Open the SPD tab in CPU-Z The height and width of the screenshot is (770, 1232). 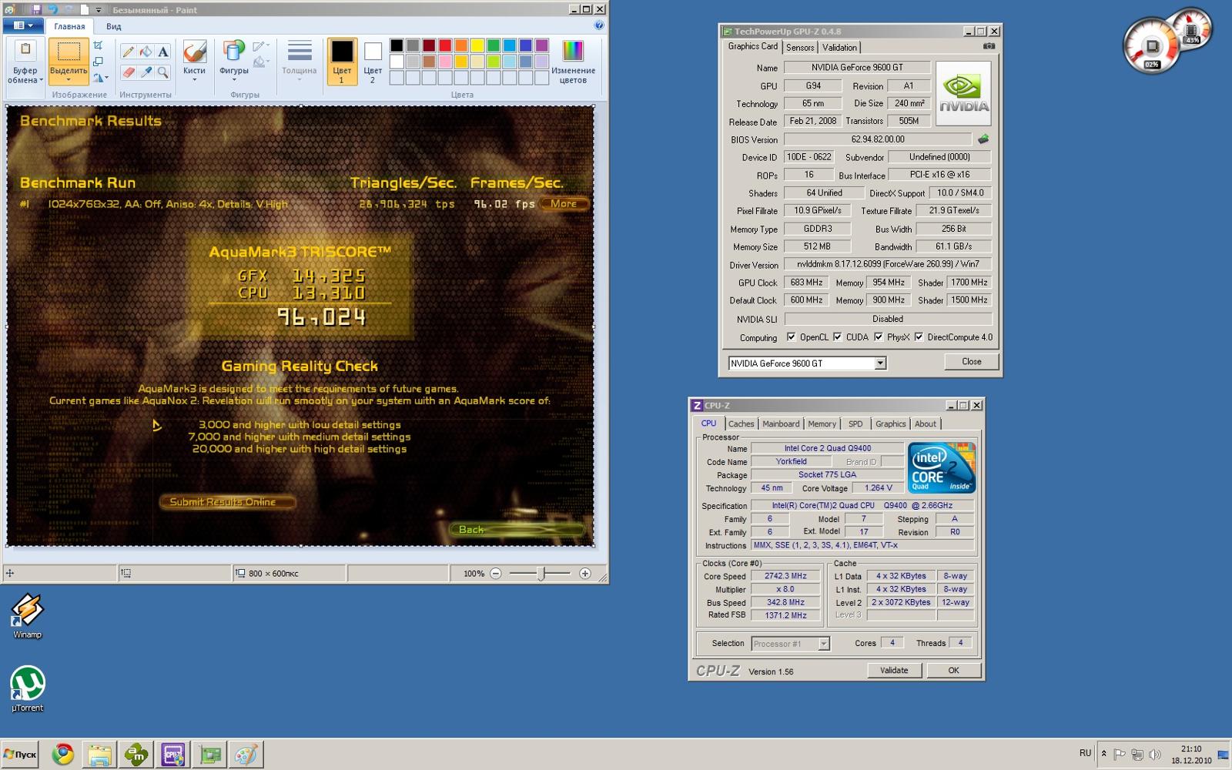(x=855, y=423)
